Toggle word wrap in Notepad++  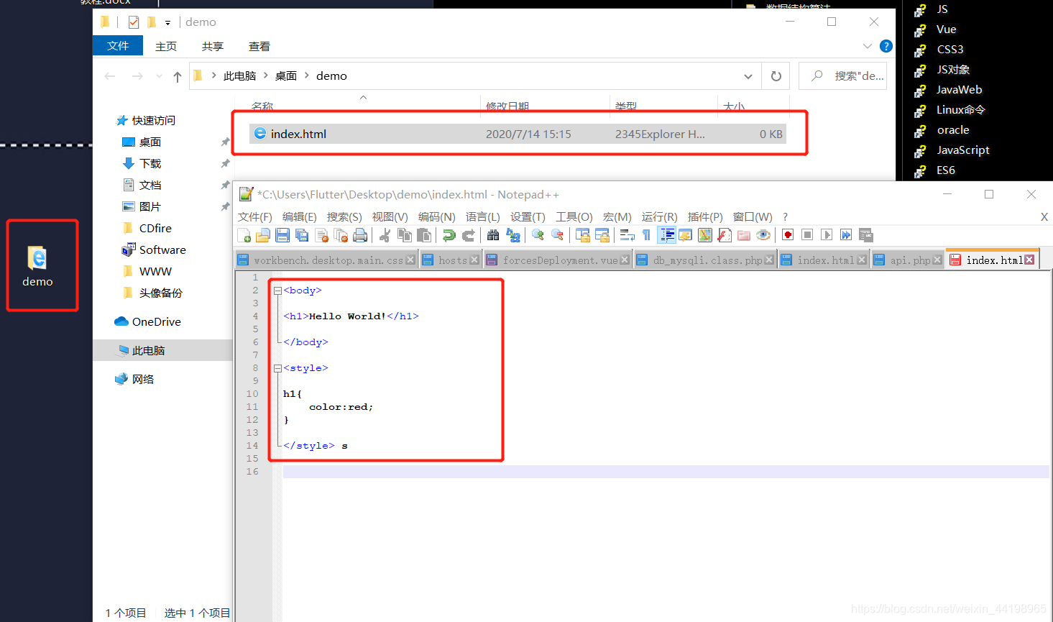[x=627, y=234]
